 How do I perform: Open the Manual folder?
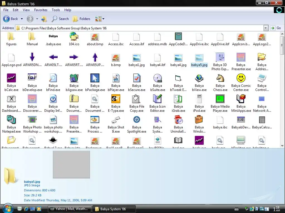32,36
